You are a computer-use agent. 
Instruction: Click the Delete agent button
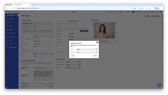[147, 16]
